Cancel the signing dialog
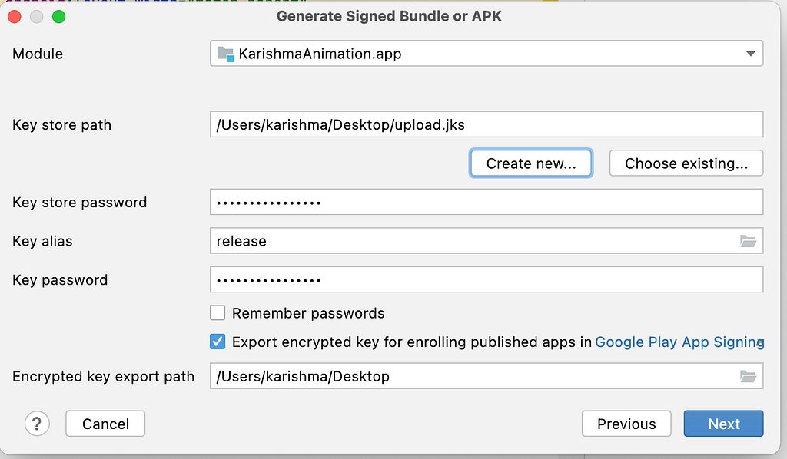 (105, 424)
